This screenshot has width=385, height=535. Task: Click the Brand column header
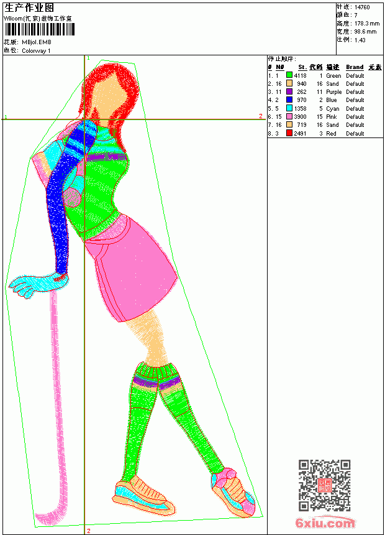[355, 67]
